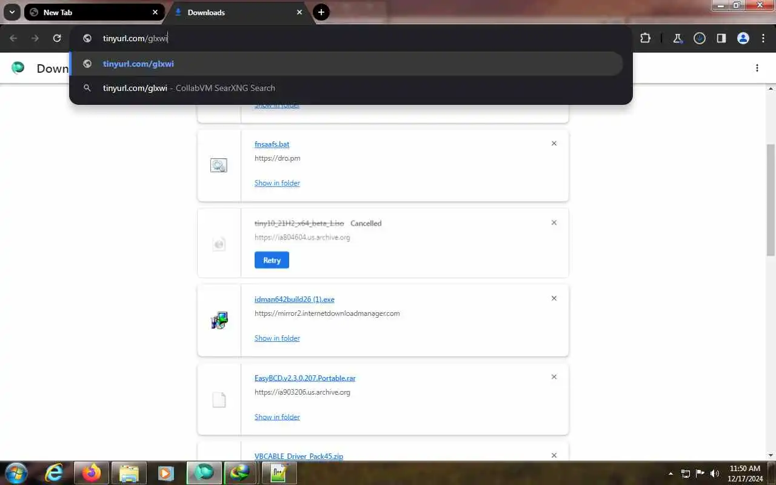Click the EasyBCD rar file icon
Viewport: 776px width, 485px height.
(x=219, y=400)
